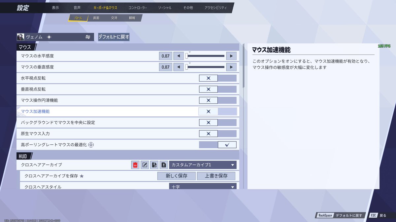The height and width of the screenshot is (222, 396).
Task: Increase マウスの水平感度 with right arrow
Action: pyautogui.click(x=231, y=56)
